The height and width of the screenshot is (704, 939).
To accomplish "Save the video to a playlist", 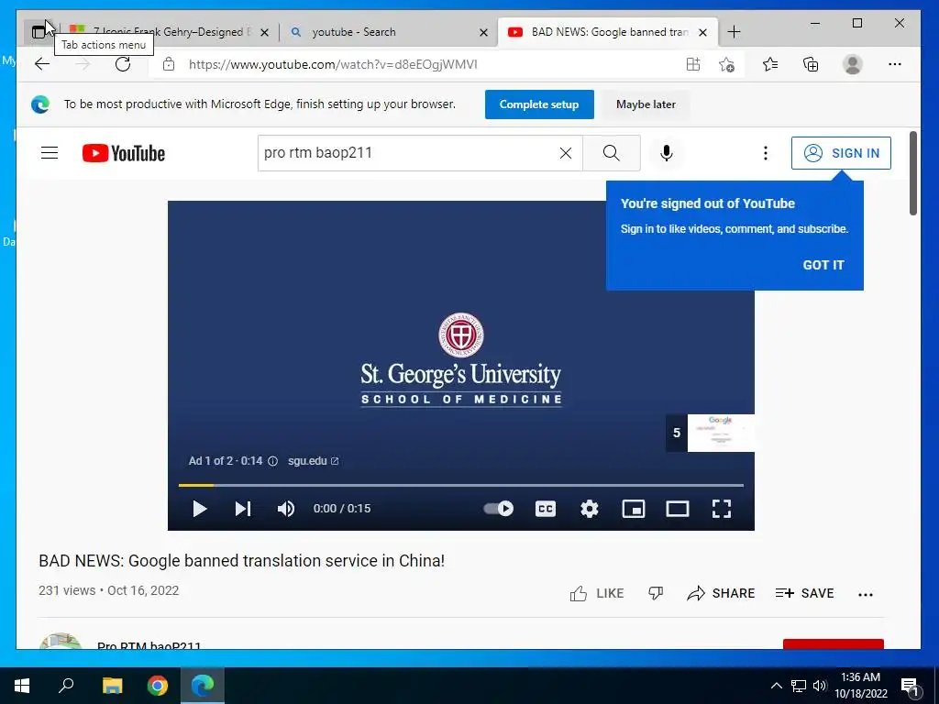I will coord(804,593).
